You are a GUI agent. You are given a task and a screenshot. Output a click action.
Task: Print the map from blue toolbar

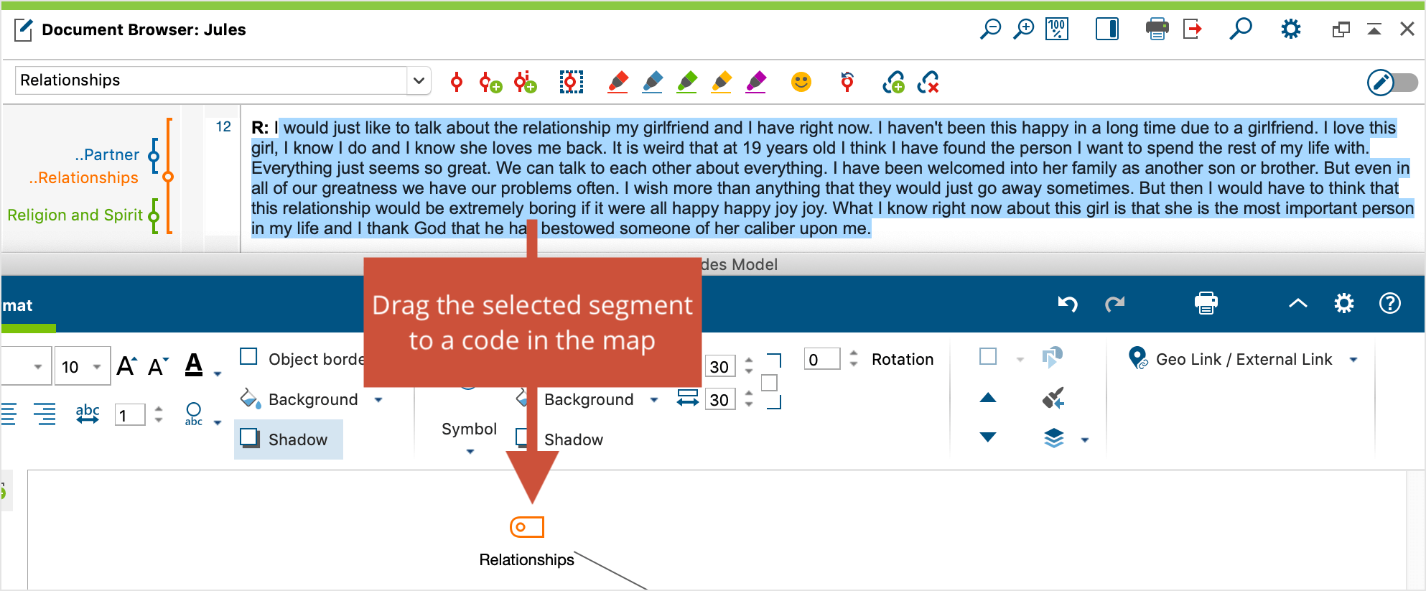point(1206,303)
